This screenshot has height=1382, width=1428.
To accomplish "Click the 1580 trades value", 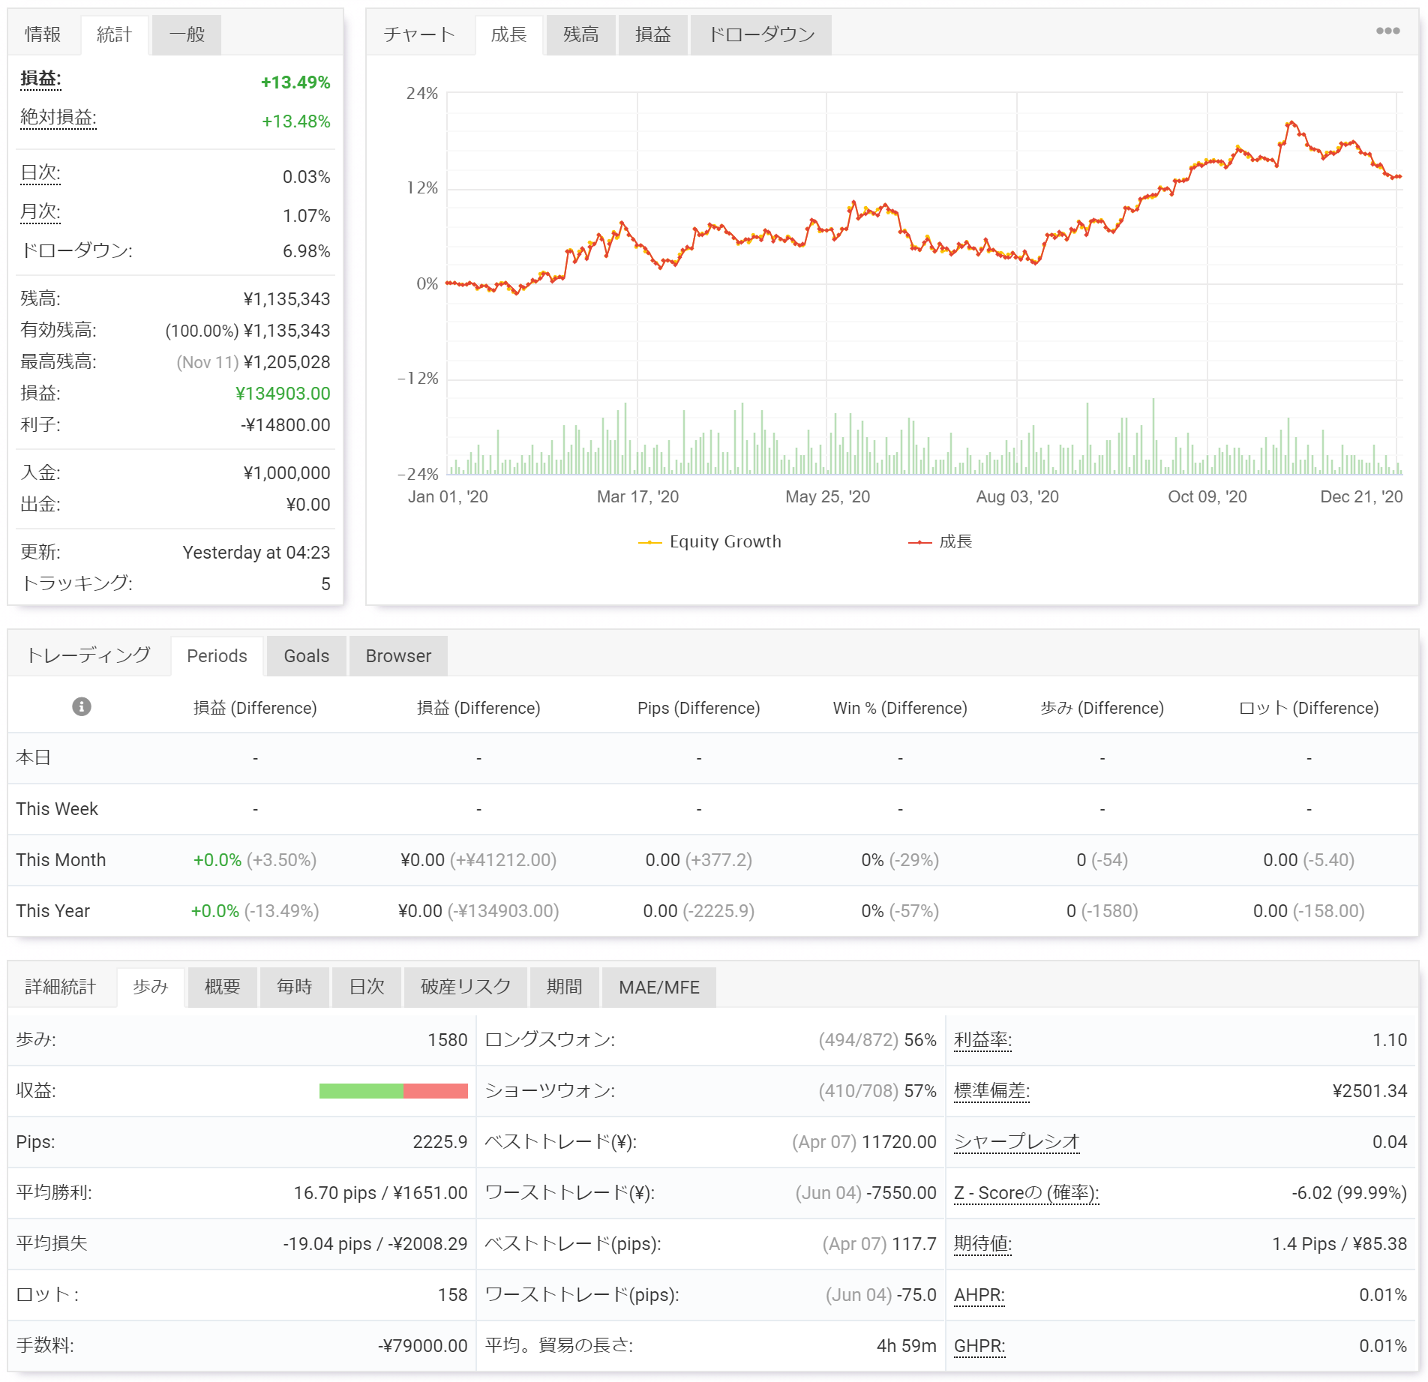I will (x=448, y=1040).
